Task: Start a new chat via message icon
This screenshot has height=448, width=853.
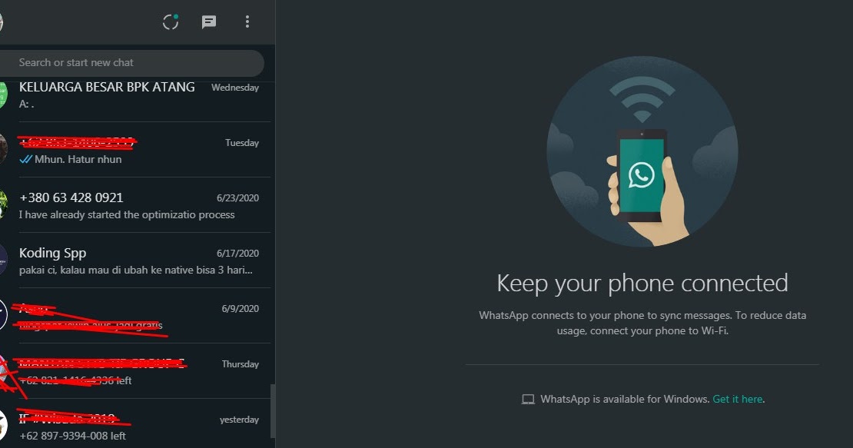Action: [x=209, y=22]
